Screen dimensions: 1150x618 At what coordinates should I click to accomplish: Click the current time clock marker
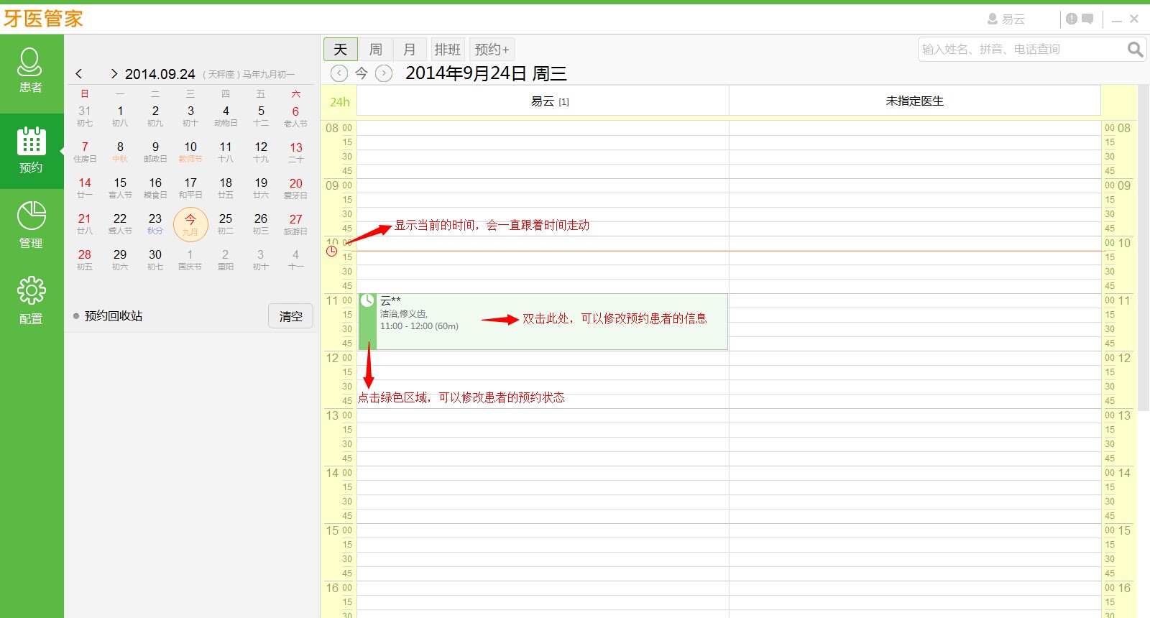click(x=331, y=251)
